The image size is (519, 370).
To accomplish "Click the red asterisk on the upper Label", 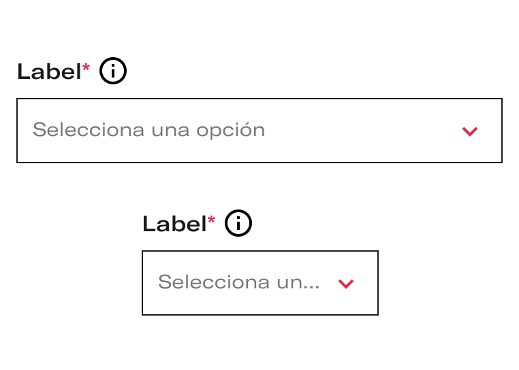I will click(86, 68).
